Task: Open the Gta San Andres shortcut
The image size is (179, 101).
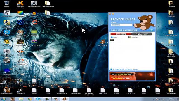Action: [7, 91]
